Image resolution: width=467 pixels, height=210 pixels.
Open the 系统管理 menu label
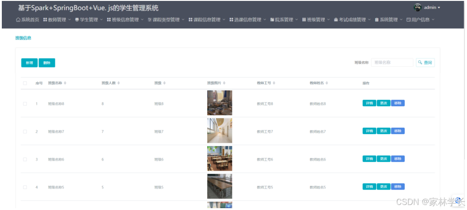coord(389,20)
